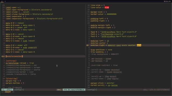The image size is (172, 96).
Task: Click menu-2-0-exec = sudo poweroff line
Action: coord(21,47)
